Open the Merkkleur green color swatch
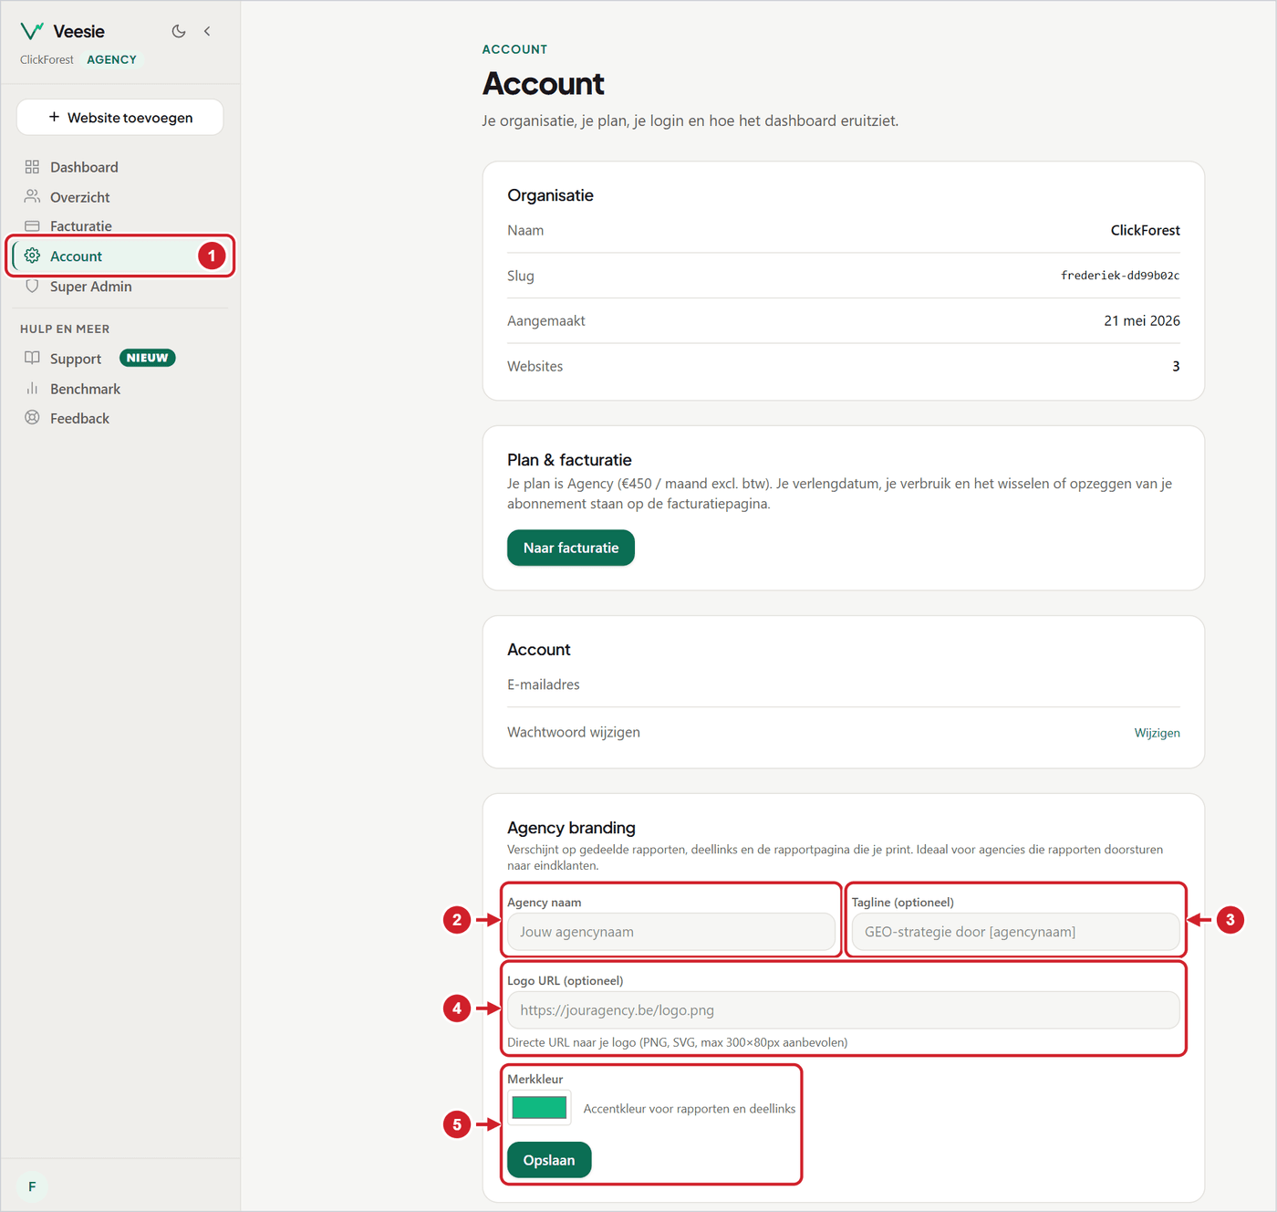Image resolution: width=1277 pixels, height=1212 pixels. [x=539, y=1108]
